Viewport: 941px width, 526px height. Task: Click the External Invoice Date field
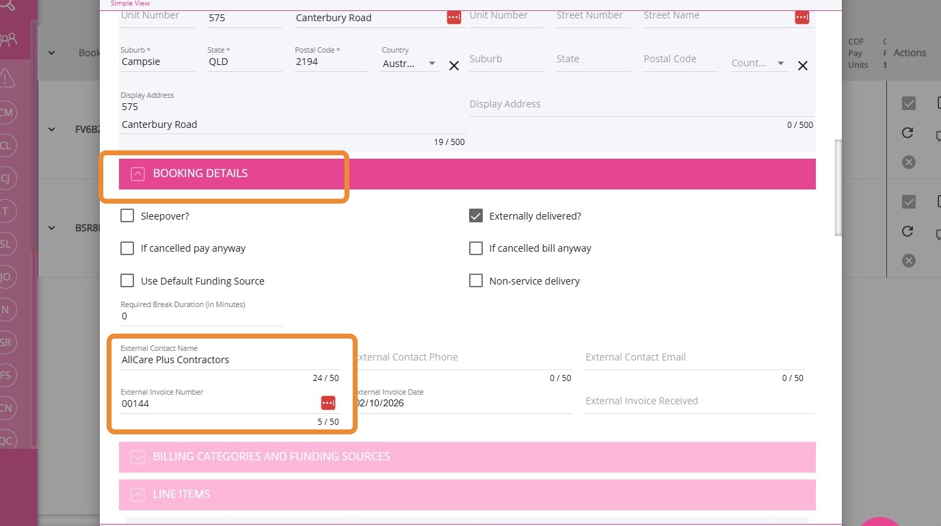[x=462, y=403]
